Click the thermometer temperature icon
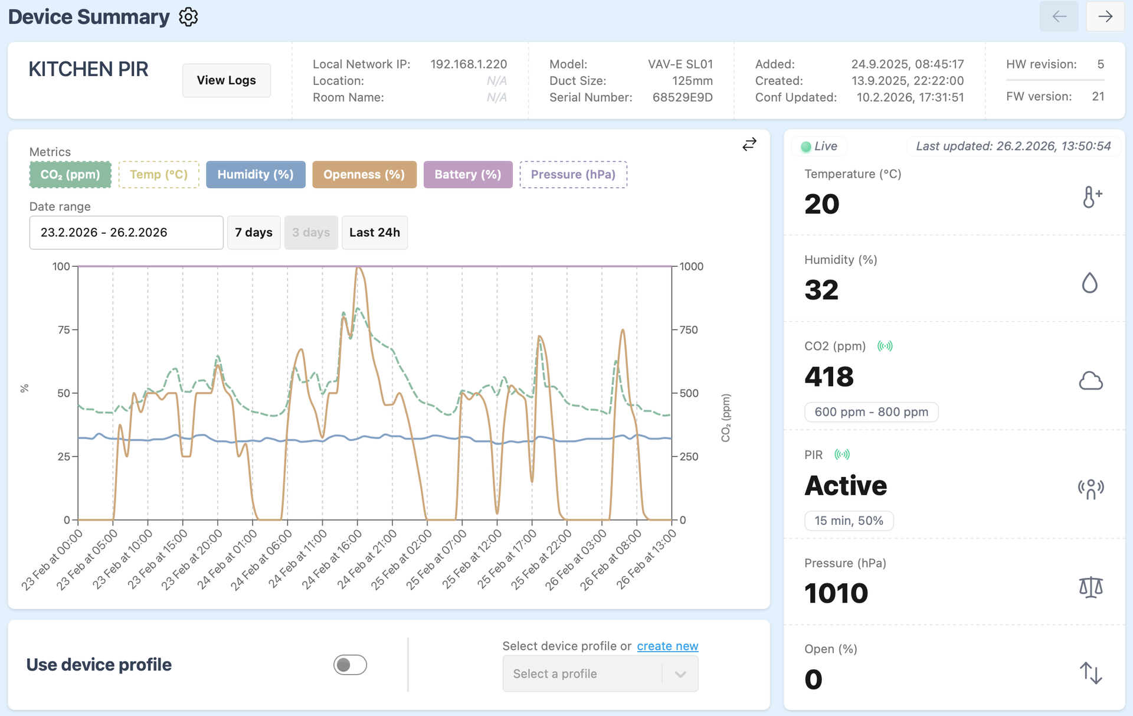 (x=1091, y=197)
